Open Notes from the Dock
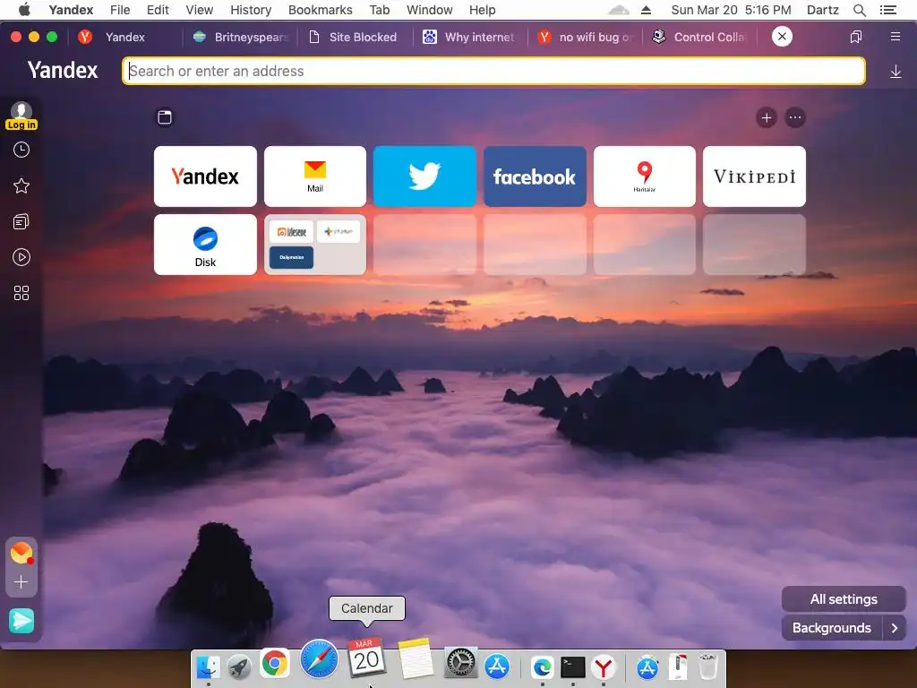 point(416,658)
